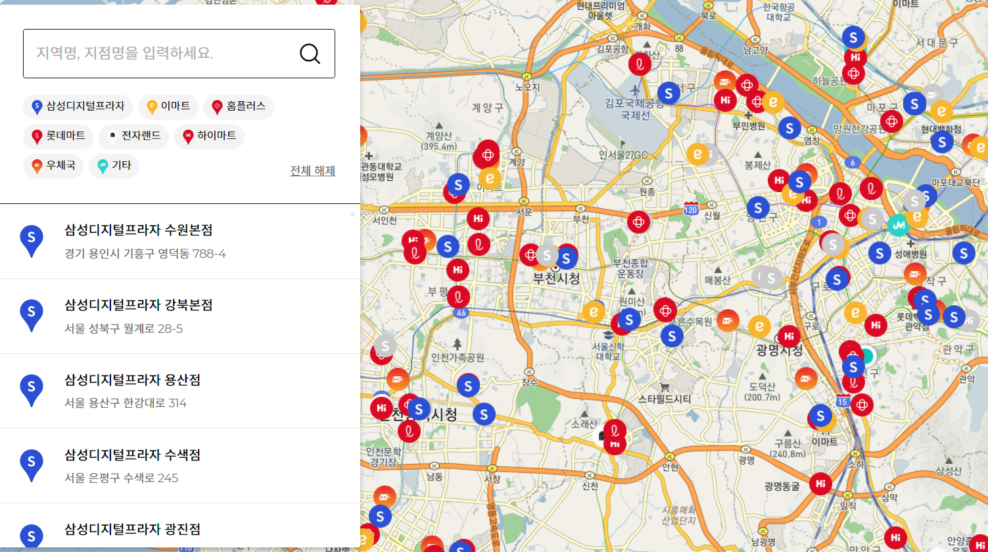This screenshot has height=552, width=988.
Task: Click the blue pin icon beside 강북본점
Action: [32, 316]
